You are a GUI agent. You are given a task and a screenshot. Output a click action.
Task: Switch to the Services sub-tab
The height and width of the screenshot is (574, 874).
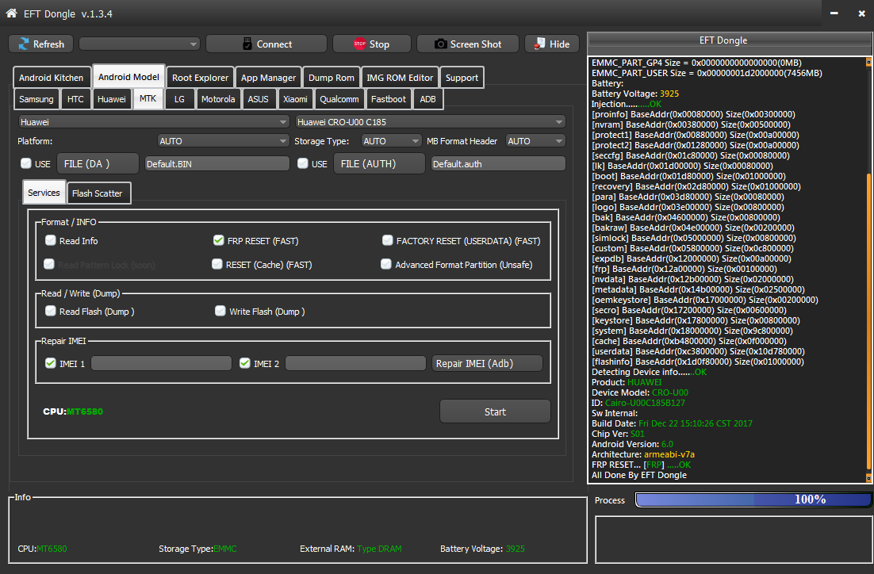[x=44, y=193]
